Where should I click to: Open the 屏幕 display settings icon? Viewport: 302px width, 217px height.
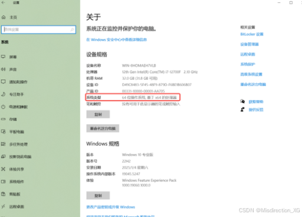[x=4, y=57]
